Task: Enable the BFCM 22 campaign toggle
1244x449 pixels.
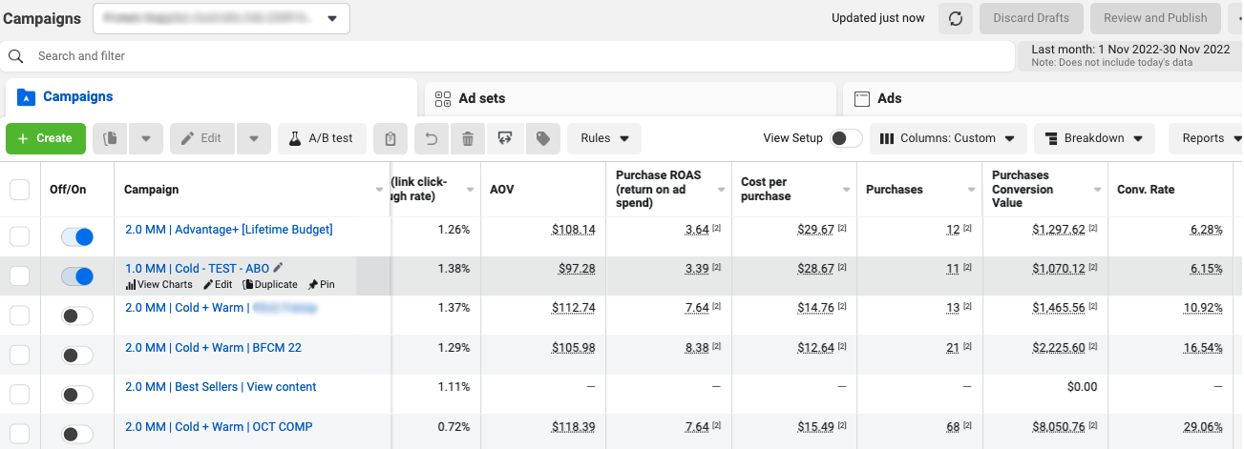Action: coord(76,356)
